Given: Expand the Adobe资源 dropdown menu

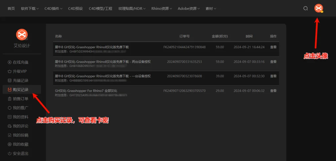Looking at the screenshot, I should click(x=189, y=9).
